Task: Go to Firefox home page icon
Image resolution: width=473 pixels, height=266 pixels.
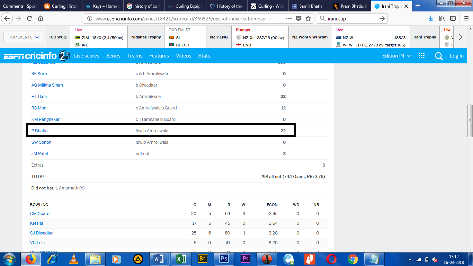Action: pyautogui.click(x=41, y=19)
